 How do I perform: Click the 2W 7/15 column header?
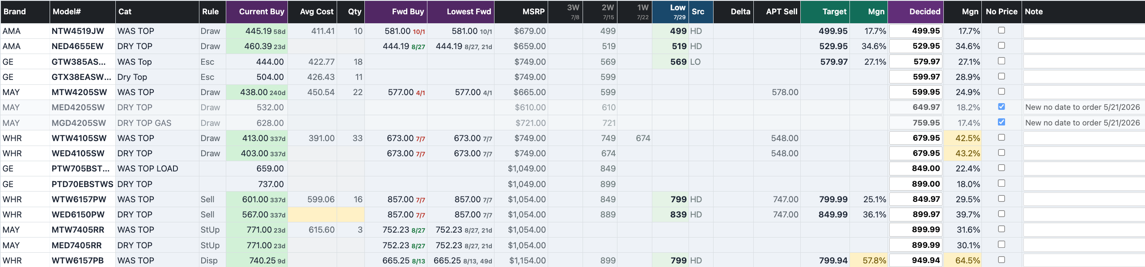point(600,12)
